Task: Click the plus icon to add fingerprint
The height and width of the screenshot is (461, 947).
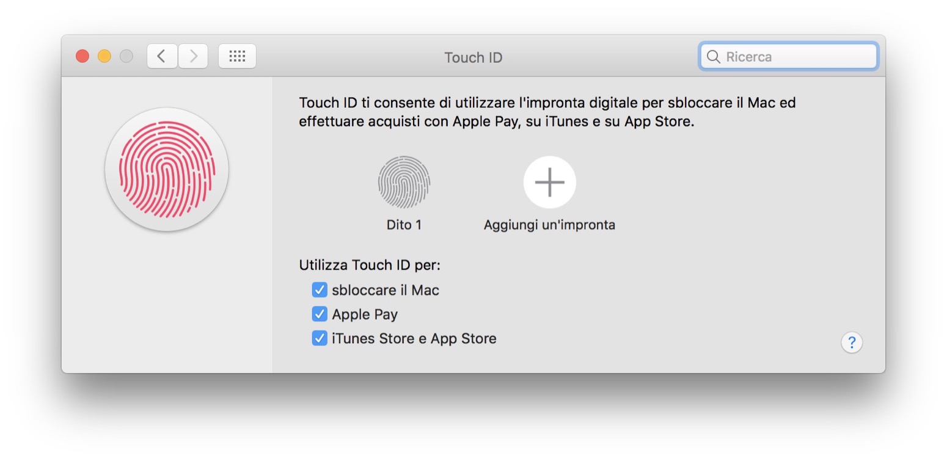Action: point(549,182)
